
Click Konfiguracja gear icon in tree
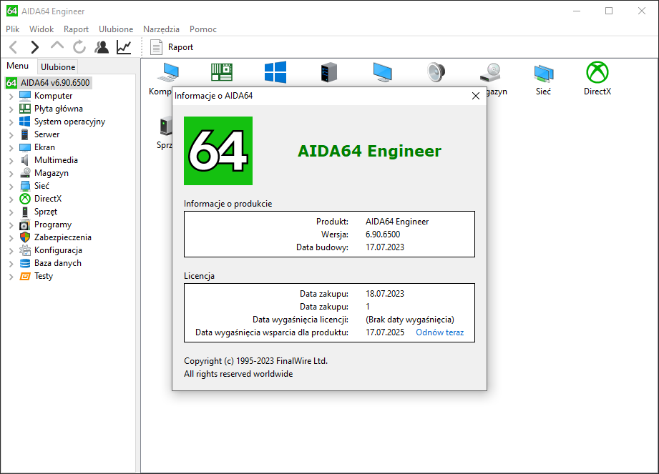click(25, 250)
